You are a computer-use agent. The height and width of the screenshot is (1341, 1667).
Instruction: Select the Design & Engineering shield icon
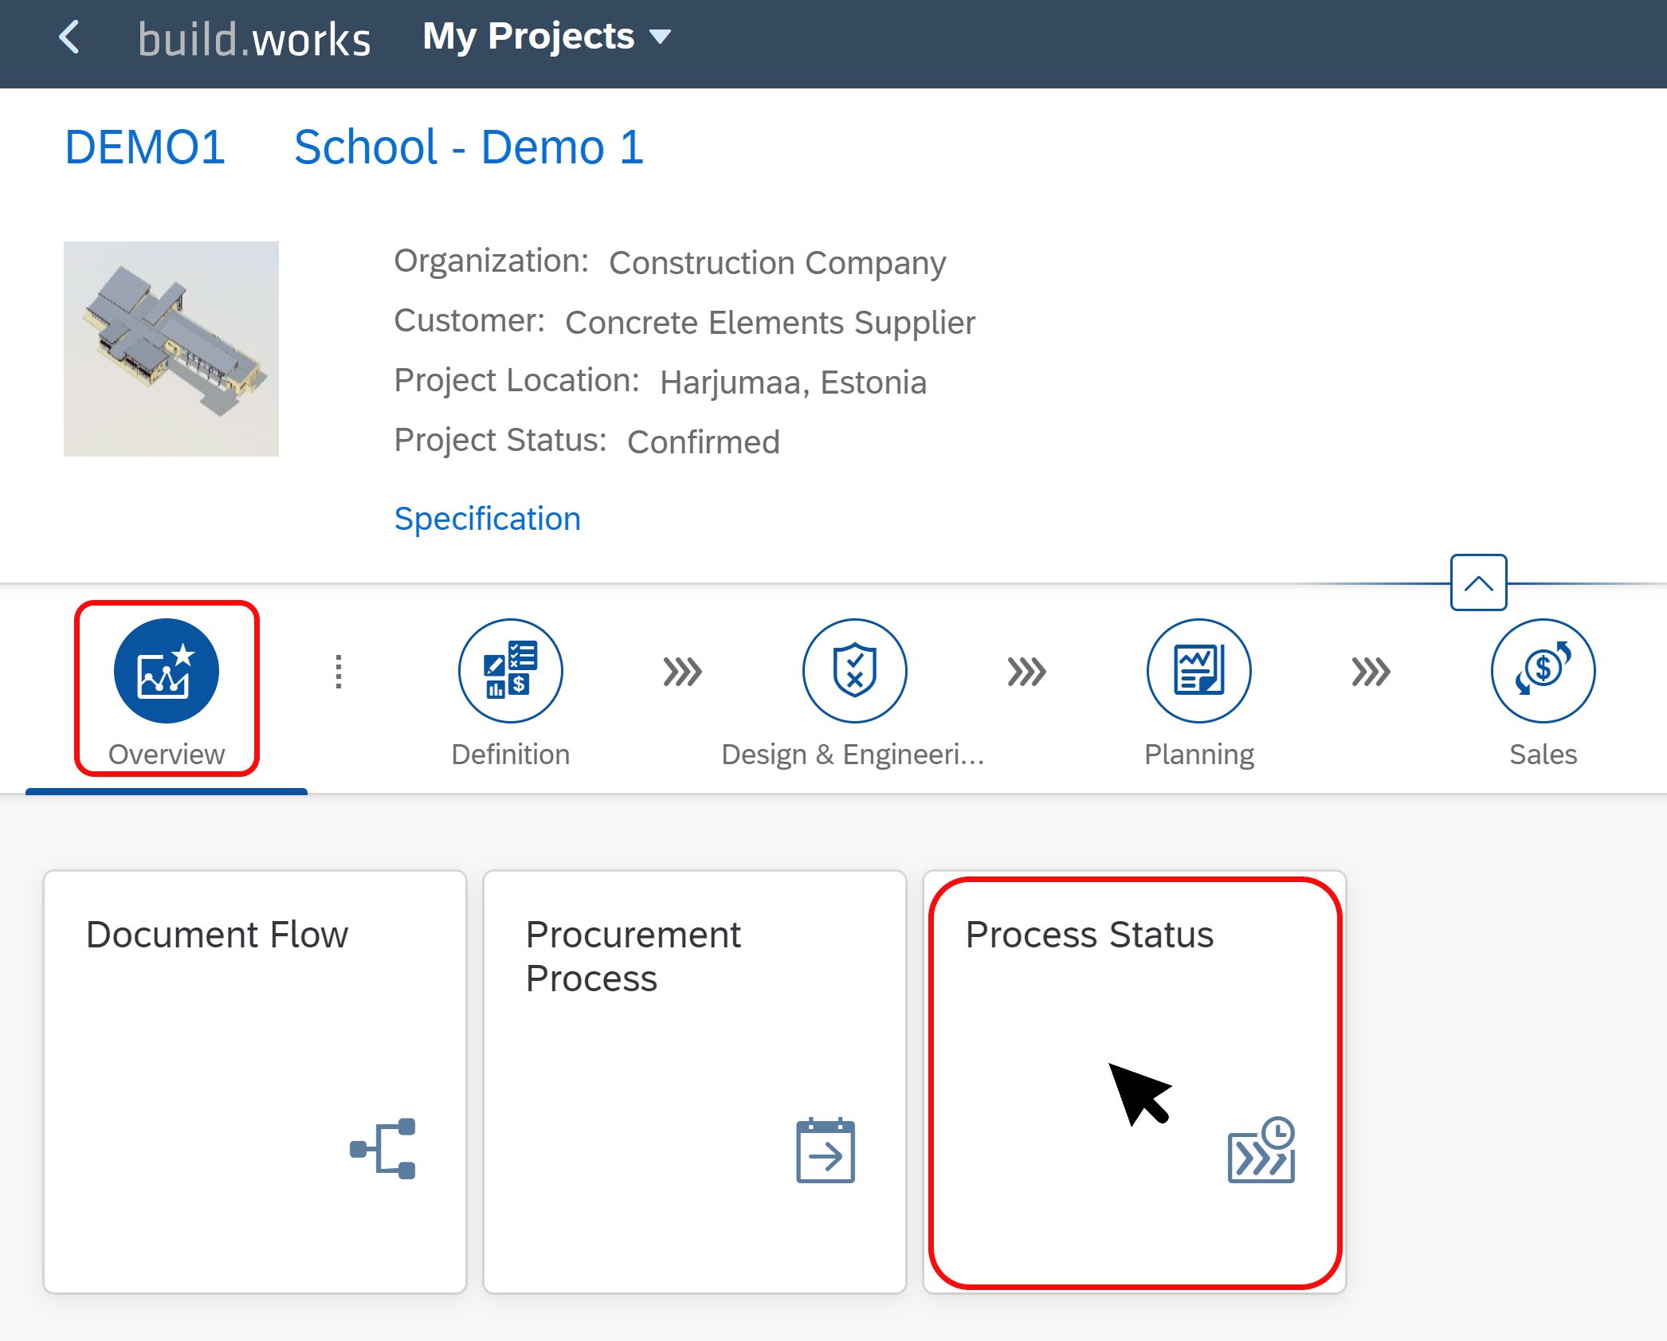pyautogui.click(x=855, y=671)
